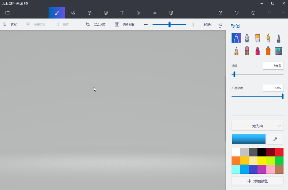
Task: Select the Fill bucket tool
Action: pos(279,51)
